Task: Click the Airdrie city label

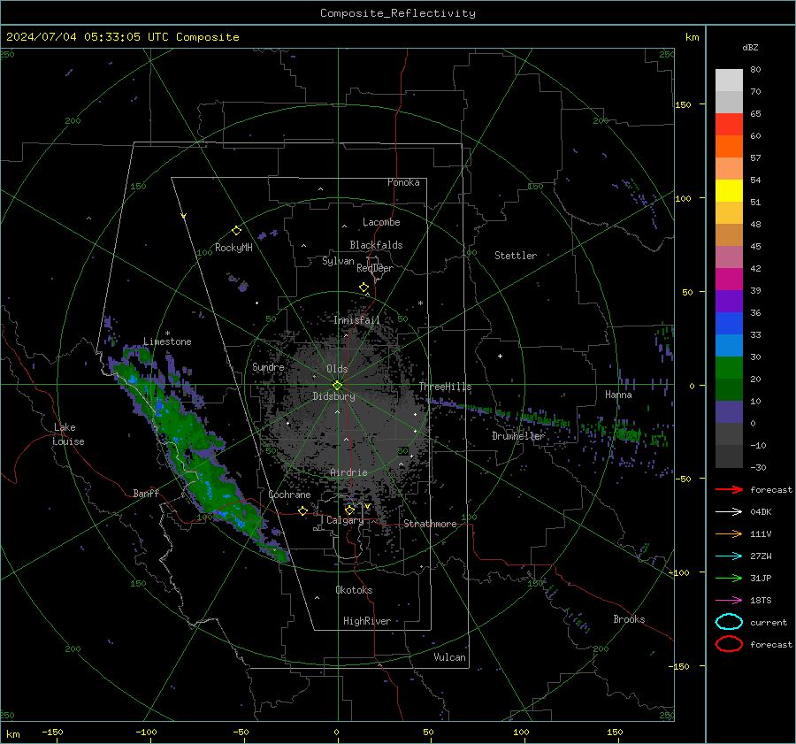Action: [x=348, y=472]
